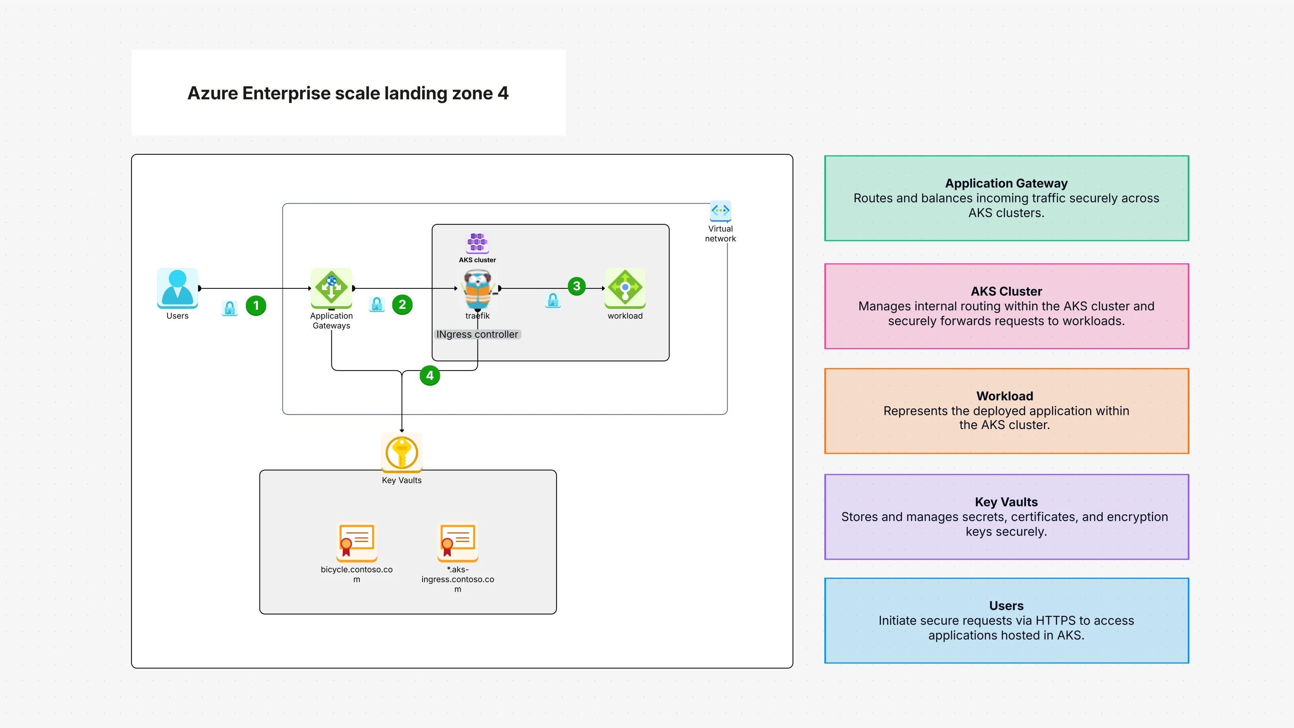This screenshot has height=728, width=1294.
Task: Select the Key Vaults key icon
Action: click(x=401, y=452)
